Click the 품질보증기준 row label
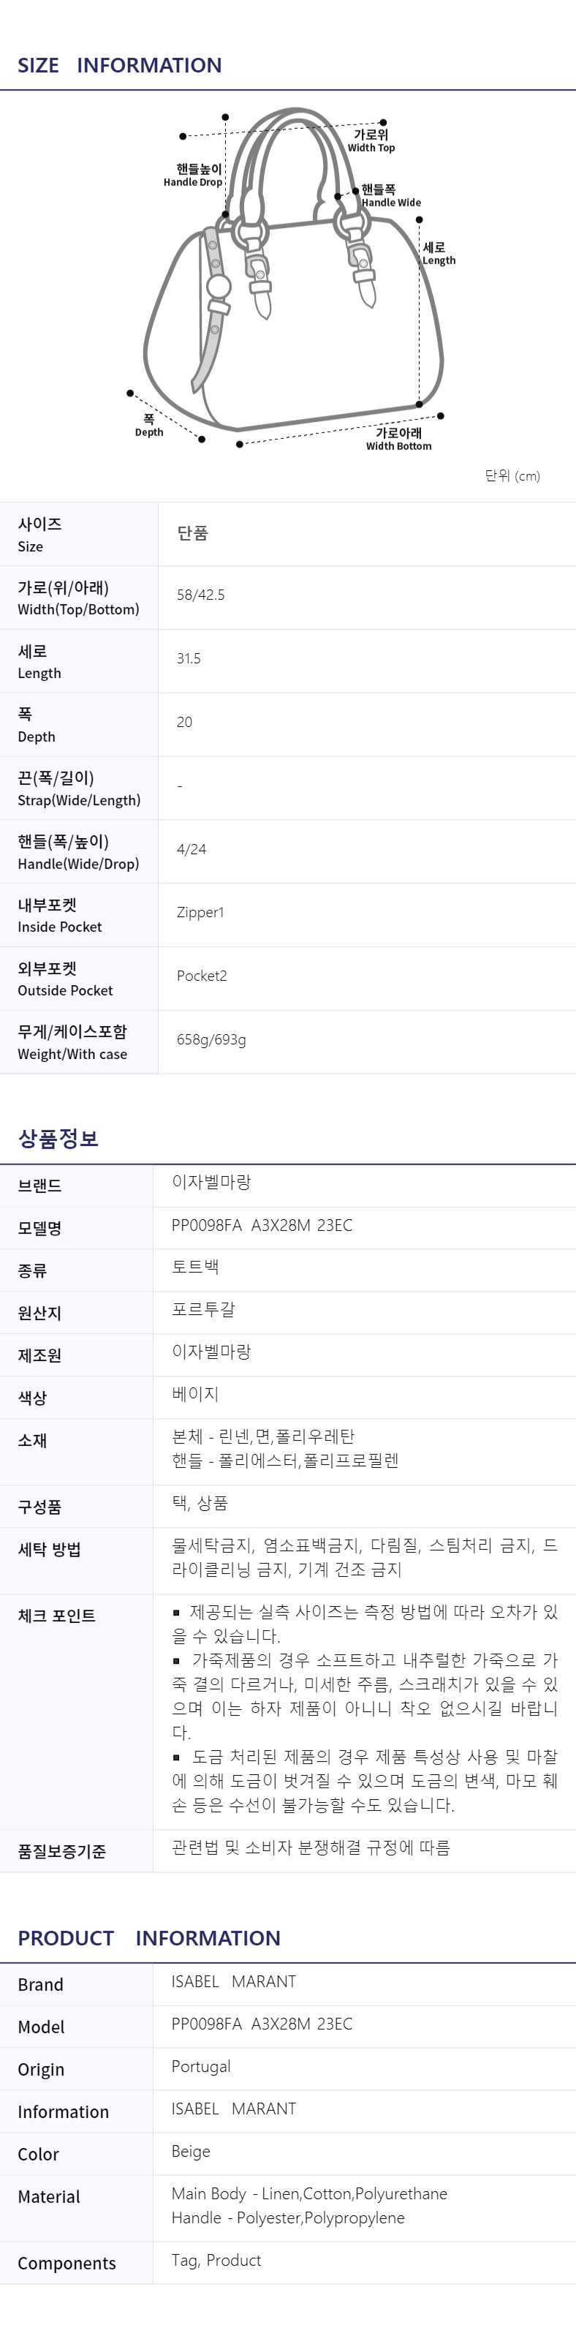The width and height of the screenshot is (576, 2333). tap(61, 1851)
